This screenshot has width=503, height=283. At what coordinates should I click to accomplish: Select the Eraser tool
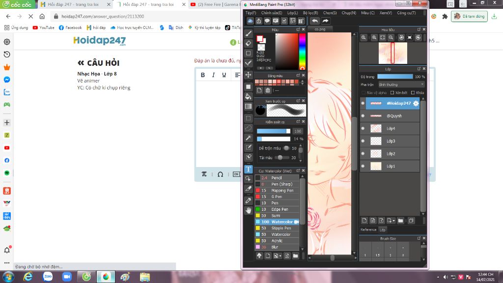point(248,43)
